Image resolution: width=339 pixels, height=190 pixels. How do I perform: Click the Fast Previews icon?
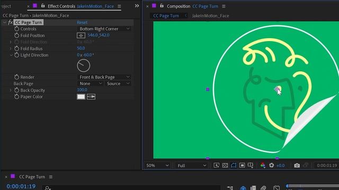pos(216,165)
